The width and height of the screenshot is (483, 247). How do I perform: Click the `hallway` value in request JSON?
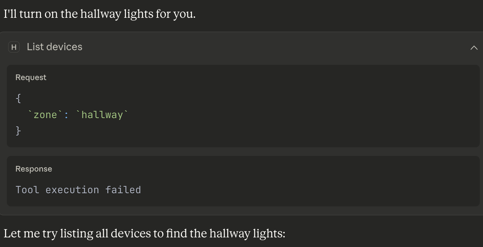(102, 115)
